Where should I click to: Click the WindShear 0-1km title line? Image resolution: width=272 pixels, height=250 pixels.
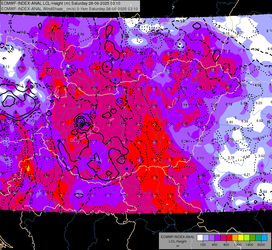69,9
